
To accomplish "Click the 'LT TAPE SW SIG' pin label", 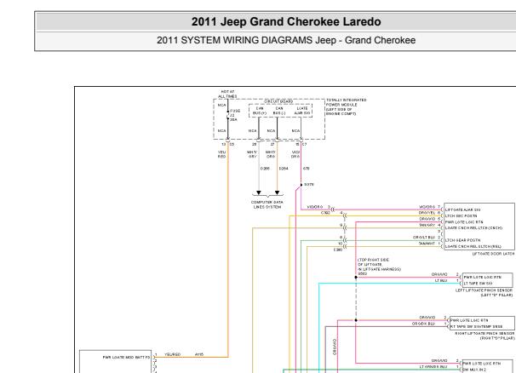I will pos(479,284).
